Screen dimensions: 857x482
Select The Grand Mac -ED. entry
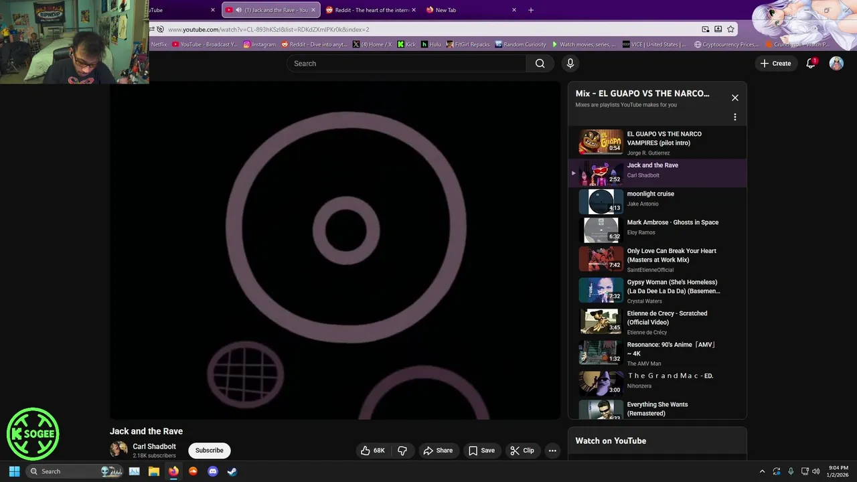(657, 384)
